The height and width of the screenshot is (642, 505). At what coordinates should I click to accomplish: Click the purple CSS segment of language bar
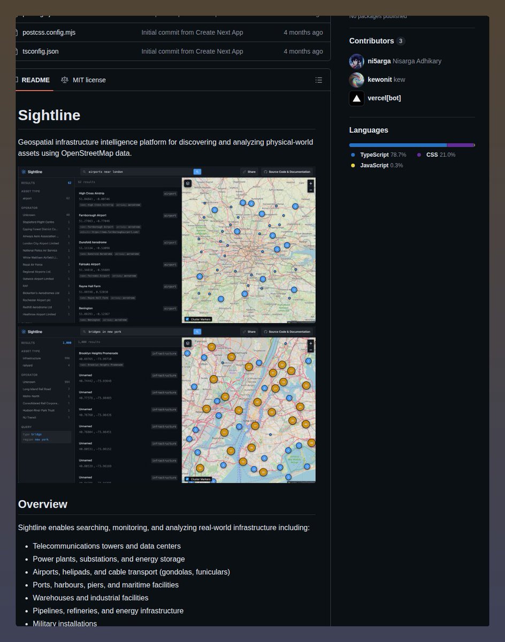pos(461,145)
